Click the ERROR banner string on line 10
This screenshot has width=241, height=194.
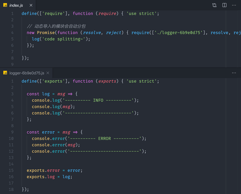click(104, 139)
